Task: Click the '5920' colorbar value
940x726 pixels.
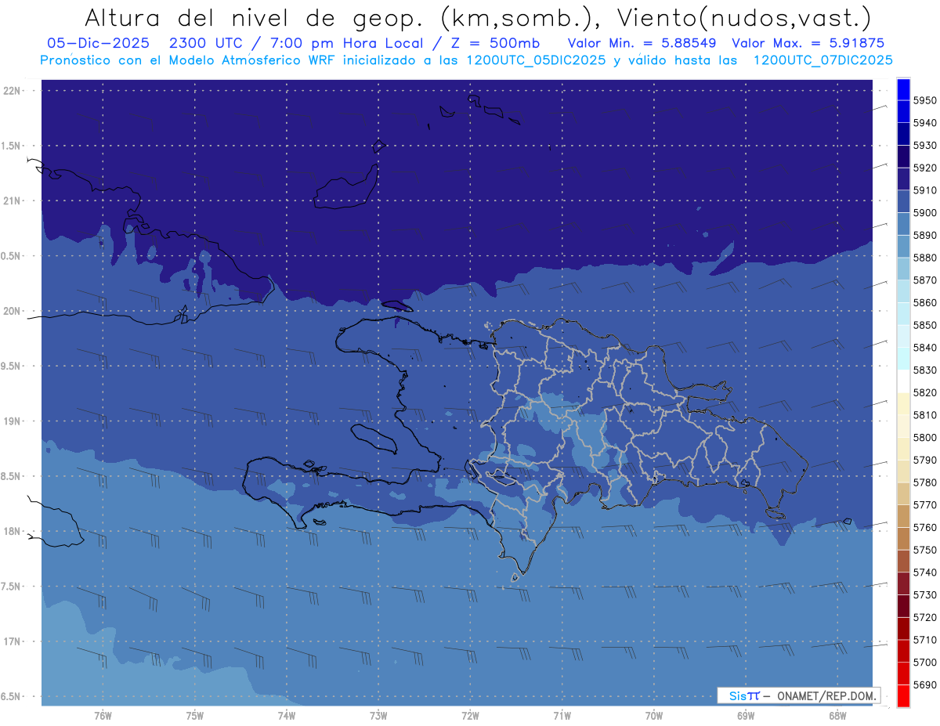Action: point(924,168)
